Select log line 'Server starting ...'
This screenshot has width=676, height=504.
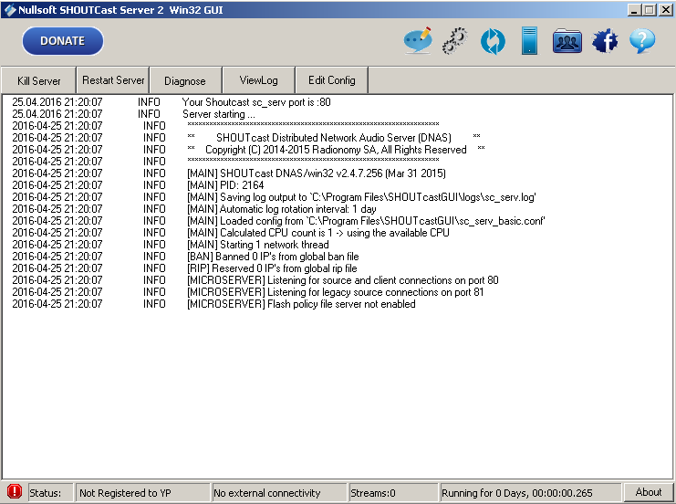point(133,114)
